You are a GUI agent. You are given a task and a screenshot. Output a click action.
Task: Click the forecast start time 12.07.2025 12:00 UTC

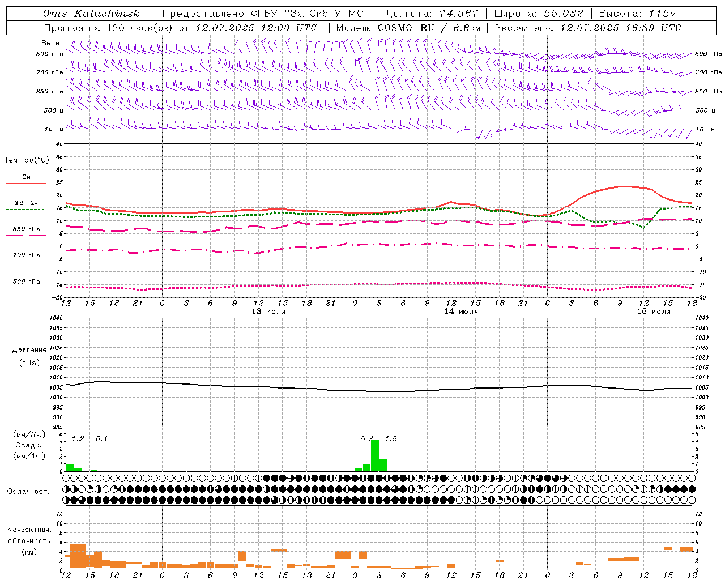(256, 28)
